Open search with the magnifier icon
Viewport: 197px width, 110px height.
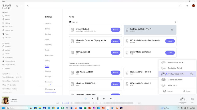[x=187, y=6]
